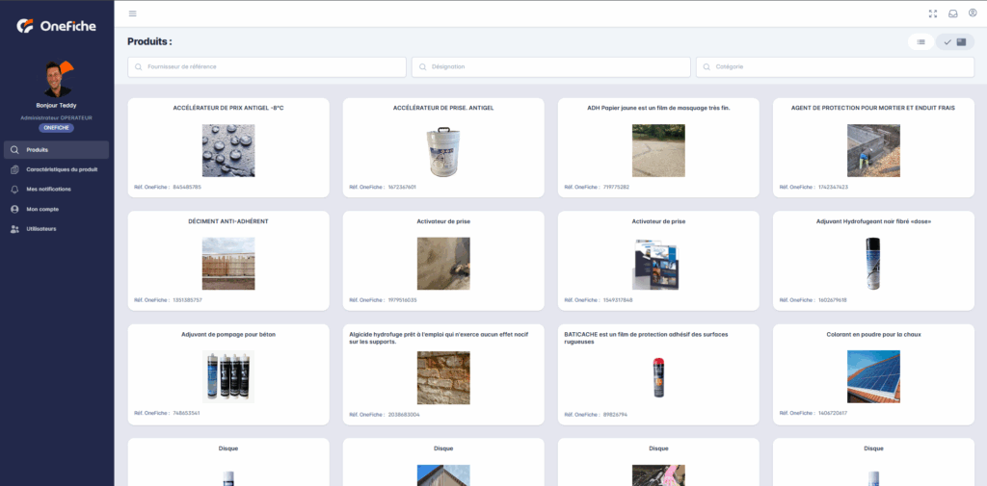The height and width of the screenshot is (486, 987).
Task: Switch to card view toggle
Action: click(x=955, y=42)
